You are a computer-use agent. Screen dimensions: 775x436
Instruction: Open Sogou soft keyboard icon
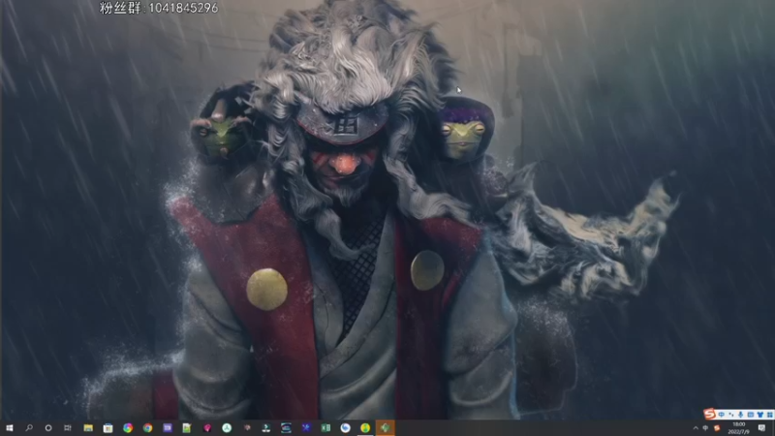pos(750,415)
